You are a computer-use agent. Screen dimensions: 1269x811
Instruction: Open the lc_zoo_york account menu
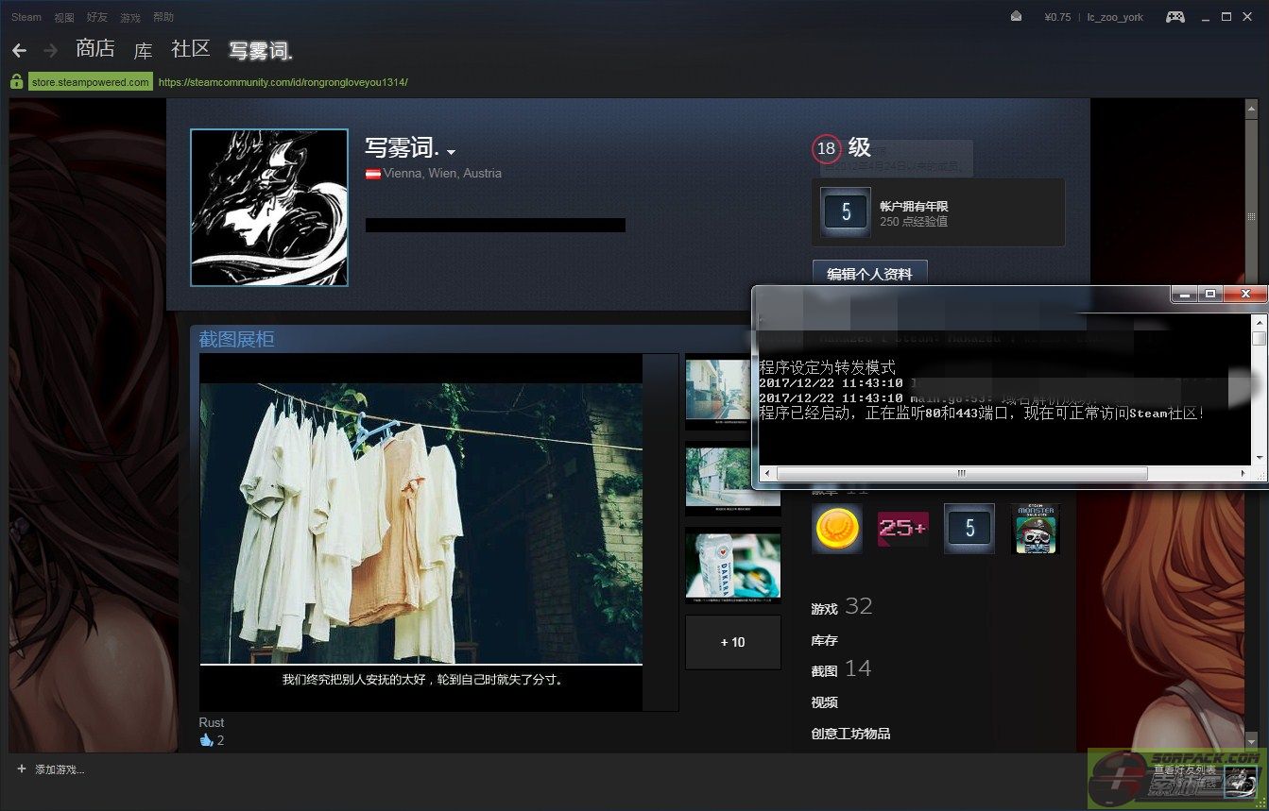pyautogui.click(x=1115, y=17)
